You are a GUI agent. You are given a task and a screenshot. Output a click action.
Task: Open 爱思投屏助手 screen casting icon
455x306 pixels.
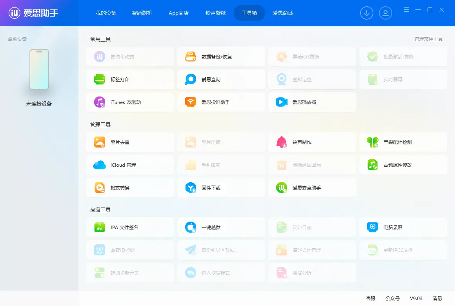click(x=191, y=102)
